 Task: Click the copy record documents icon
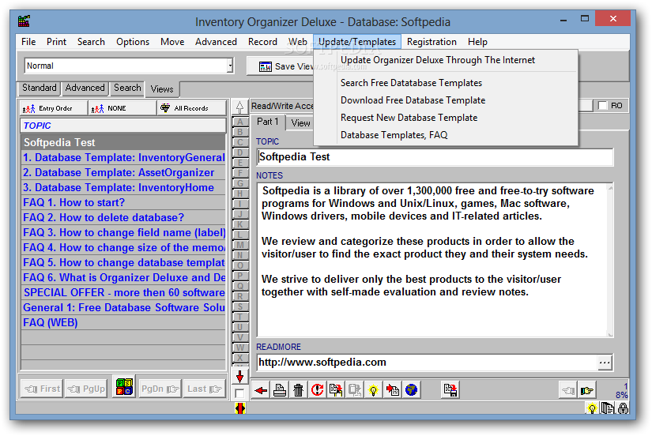336,390
